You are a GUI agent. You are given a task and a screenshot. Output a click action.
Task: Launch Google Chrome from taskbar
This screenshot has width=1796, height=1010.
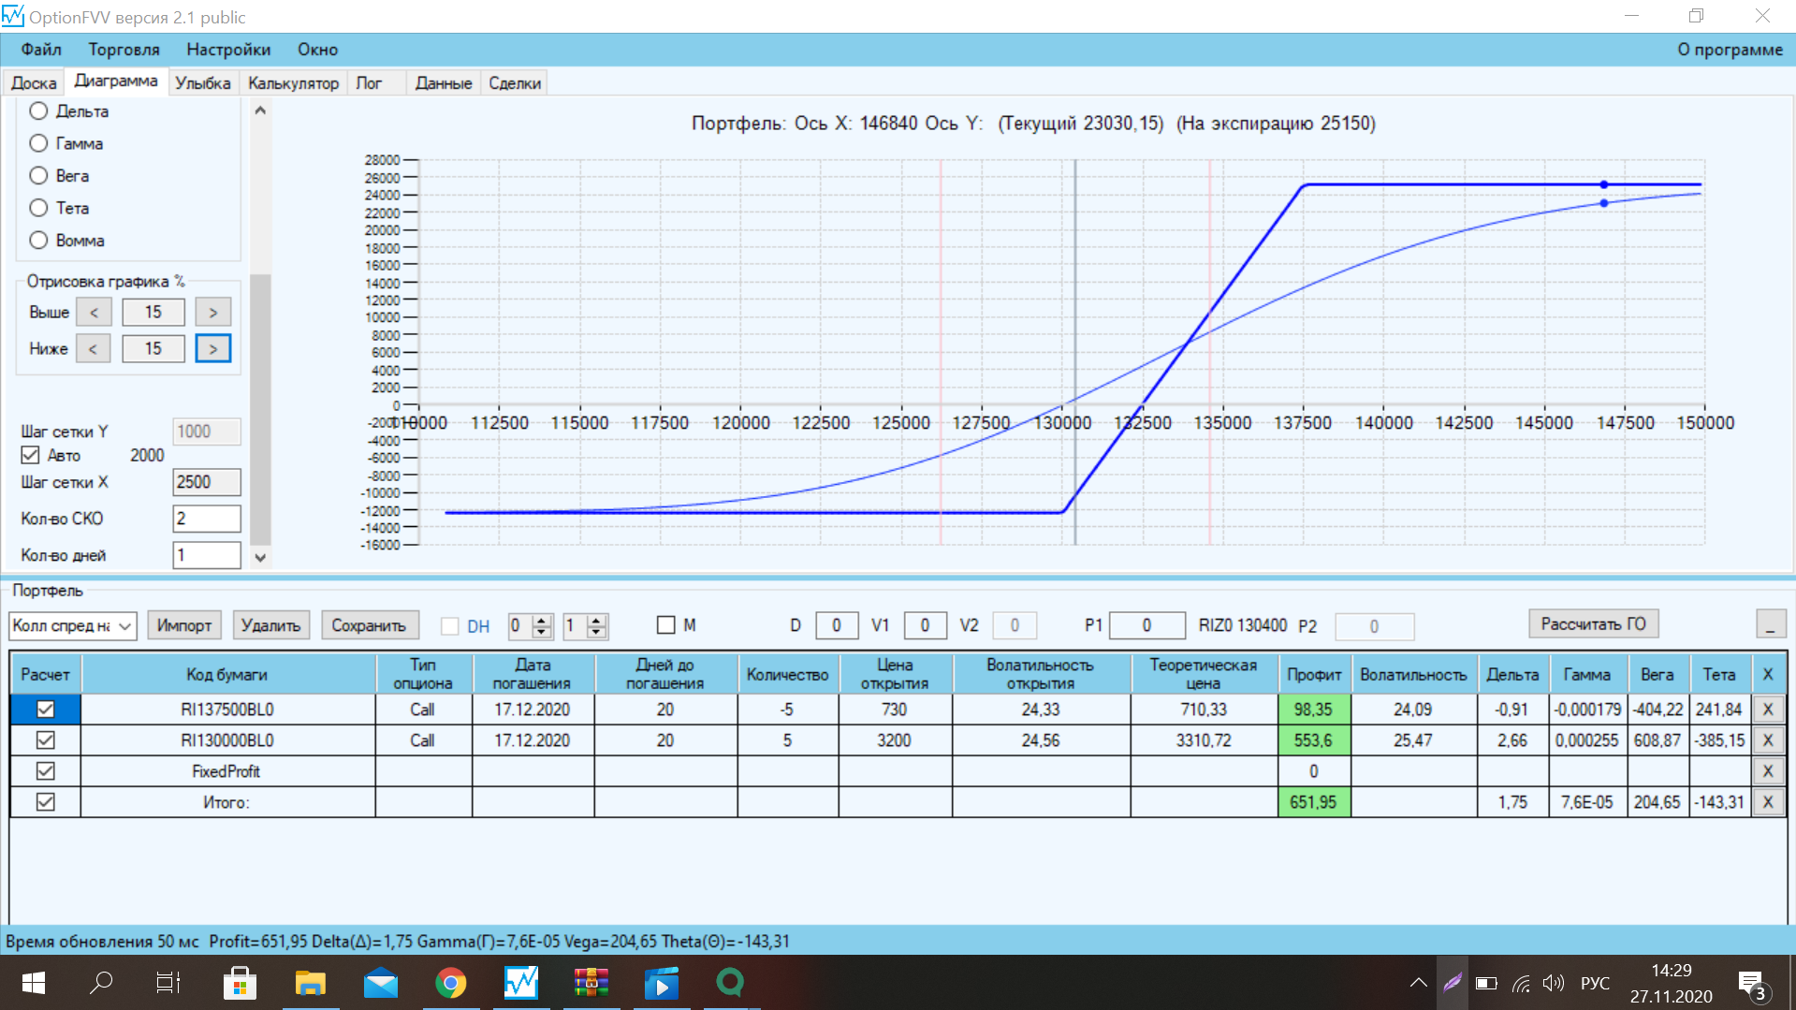451,983
